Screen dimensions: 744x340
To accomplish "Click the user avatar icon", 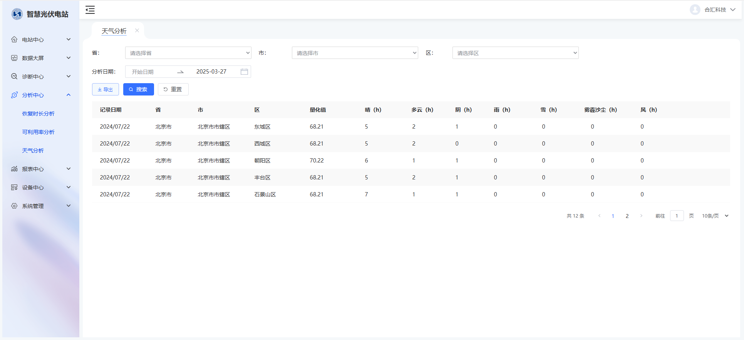I will 695,10.
